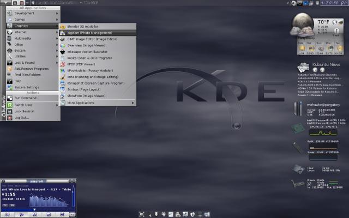Skip to previous track in Amarok
This screenshot has height=218, width=349.
[8, 214]
